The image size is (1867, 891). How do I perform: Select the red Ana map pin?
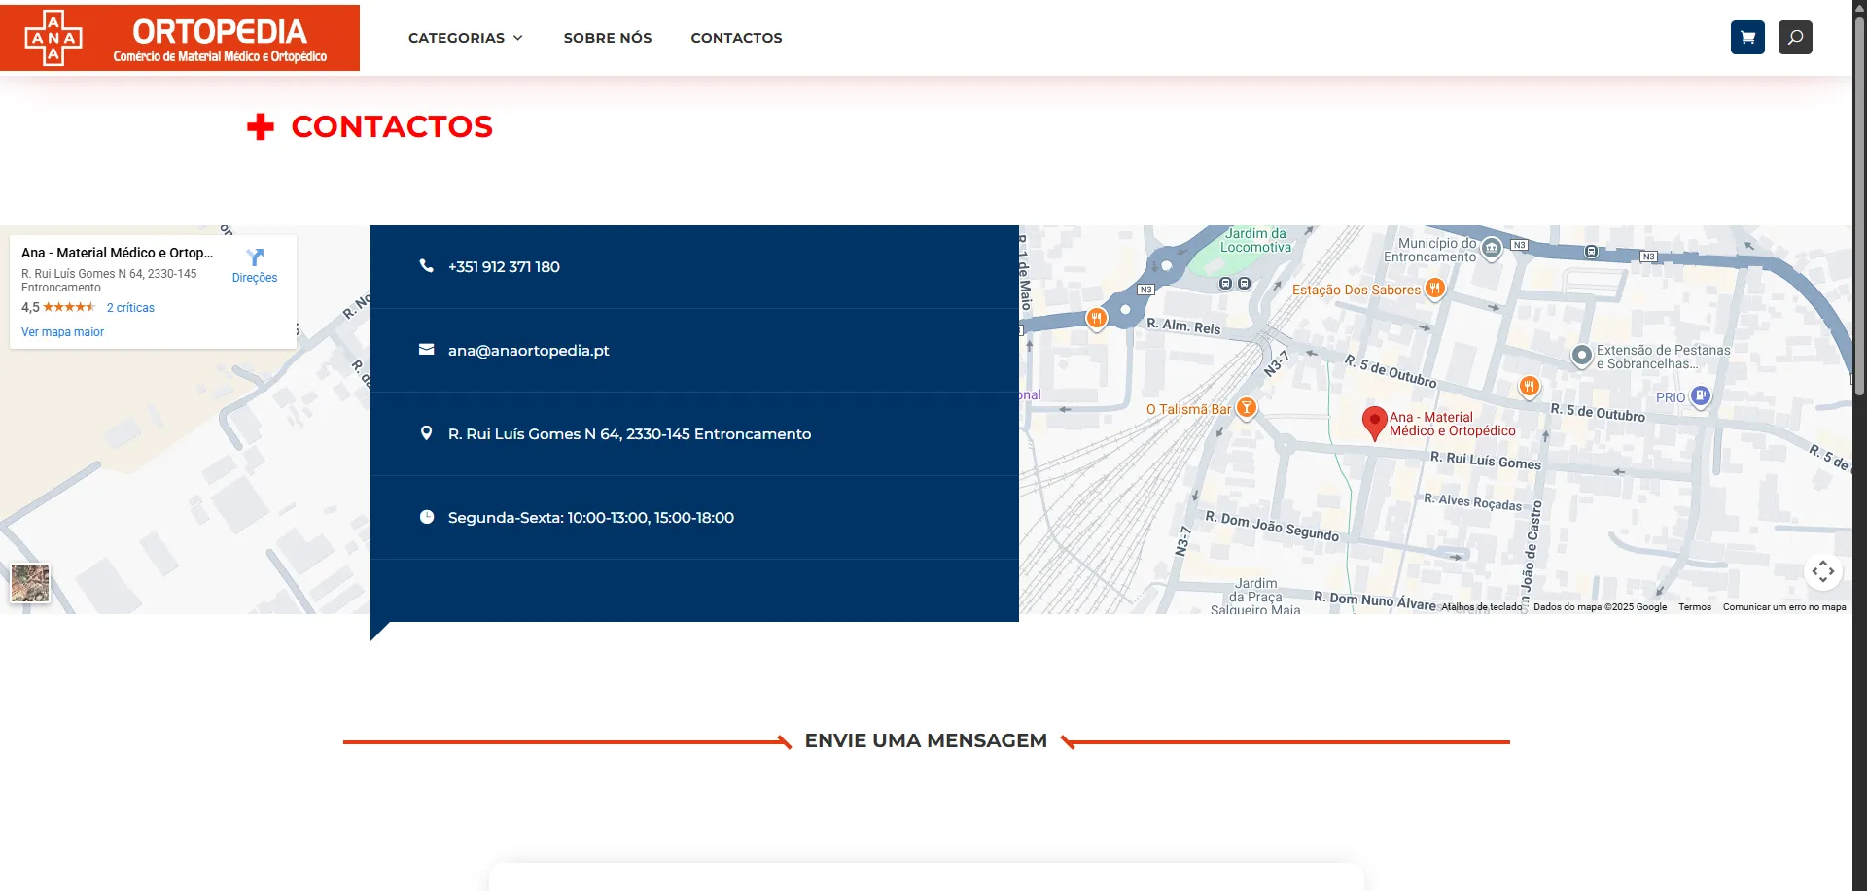click(x=1374, y=423)
